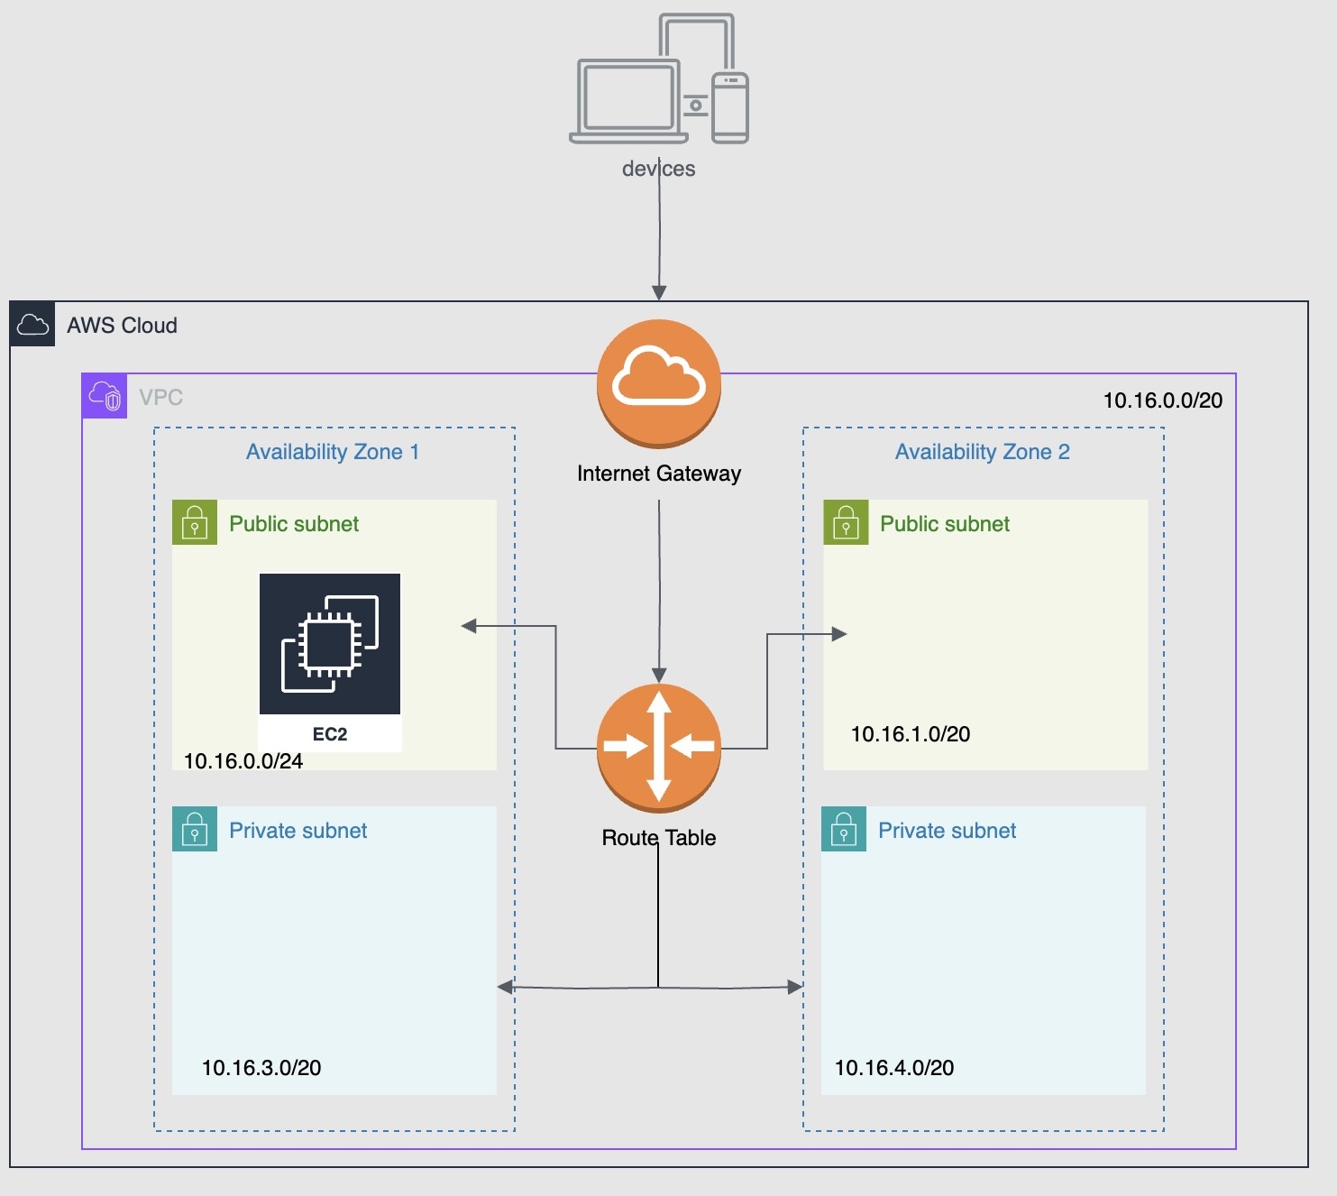
Task: Click the lock icon of Zone 1 private subnet
Action: pyautogui.click(x=195, y=829)
